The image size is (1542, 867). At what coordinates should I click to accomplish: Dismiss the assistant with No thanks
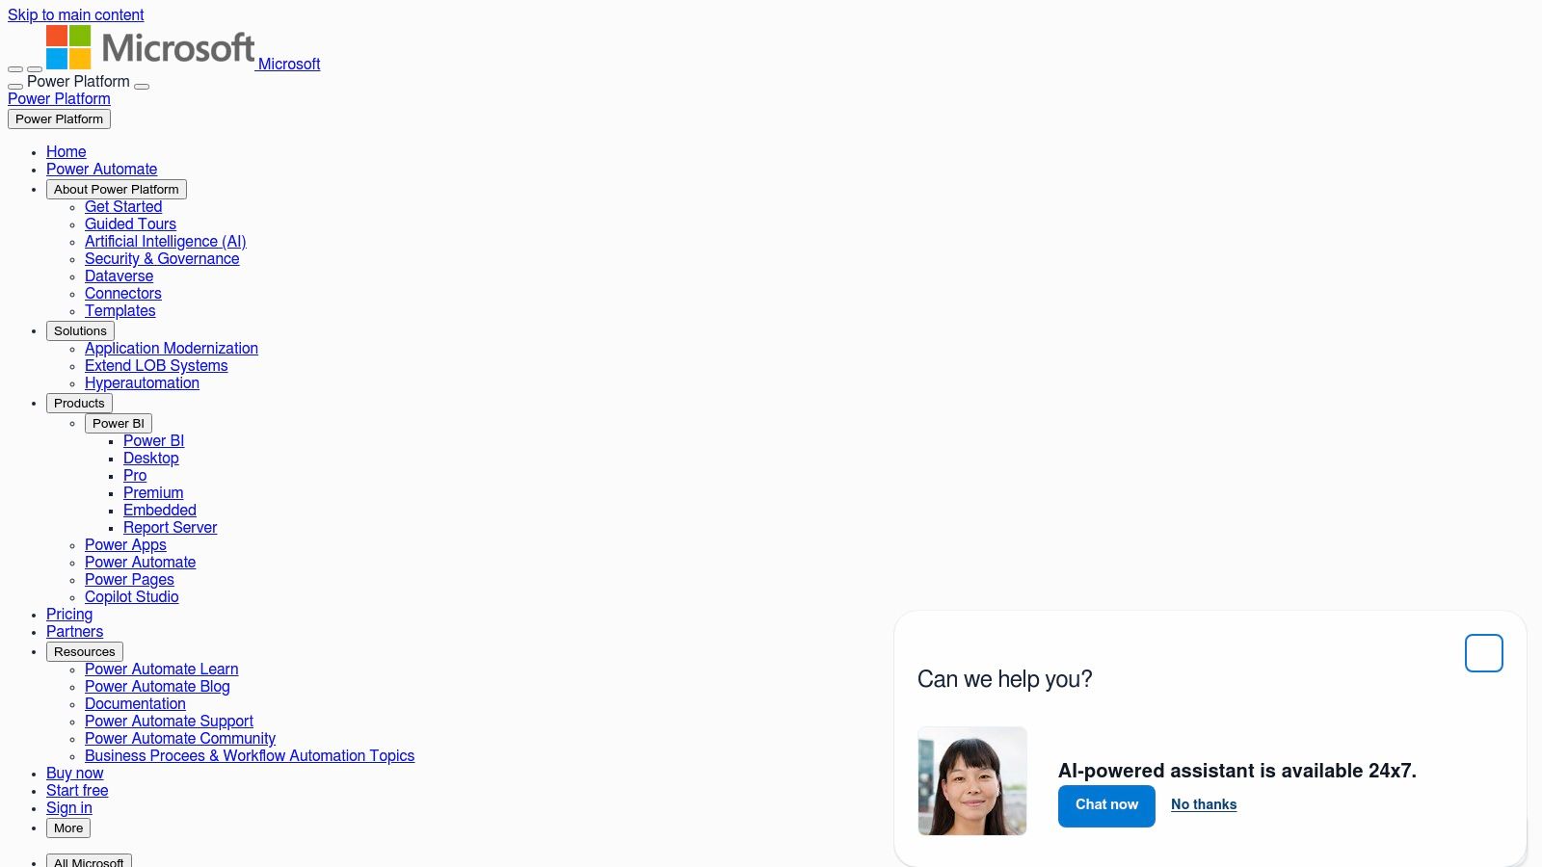(x=1203, y=805)
